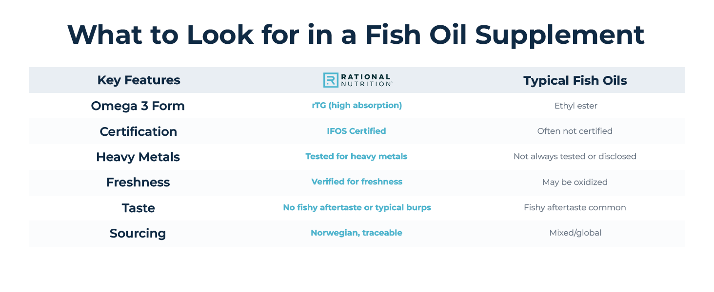Select the Mixed/global cell

click(x=575, y=233)
